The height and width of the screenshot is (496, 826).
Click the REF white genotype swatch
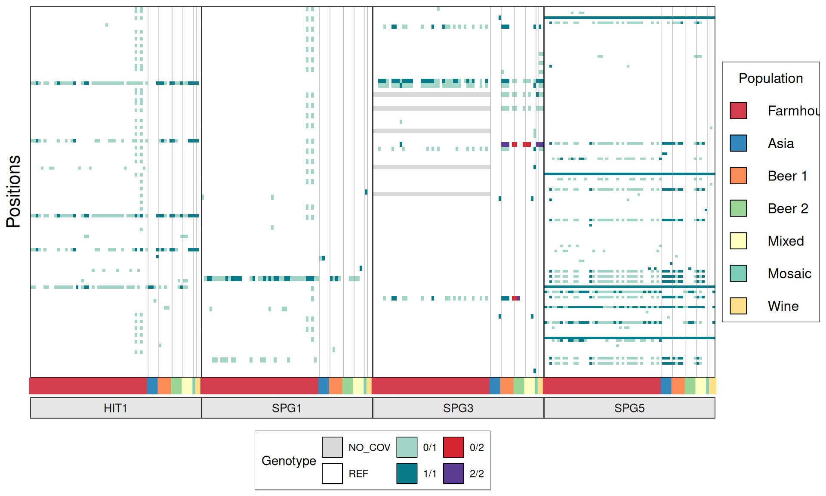tap(332, 473)
